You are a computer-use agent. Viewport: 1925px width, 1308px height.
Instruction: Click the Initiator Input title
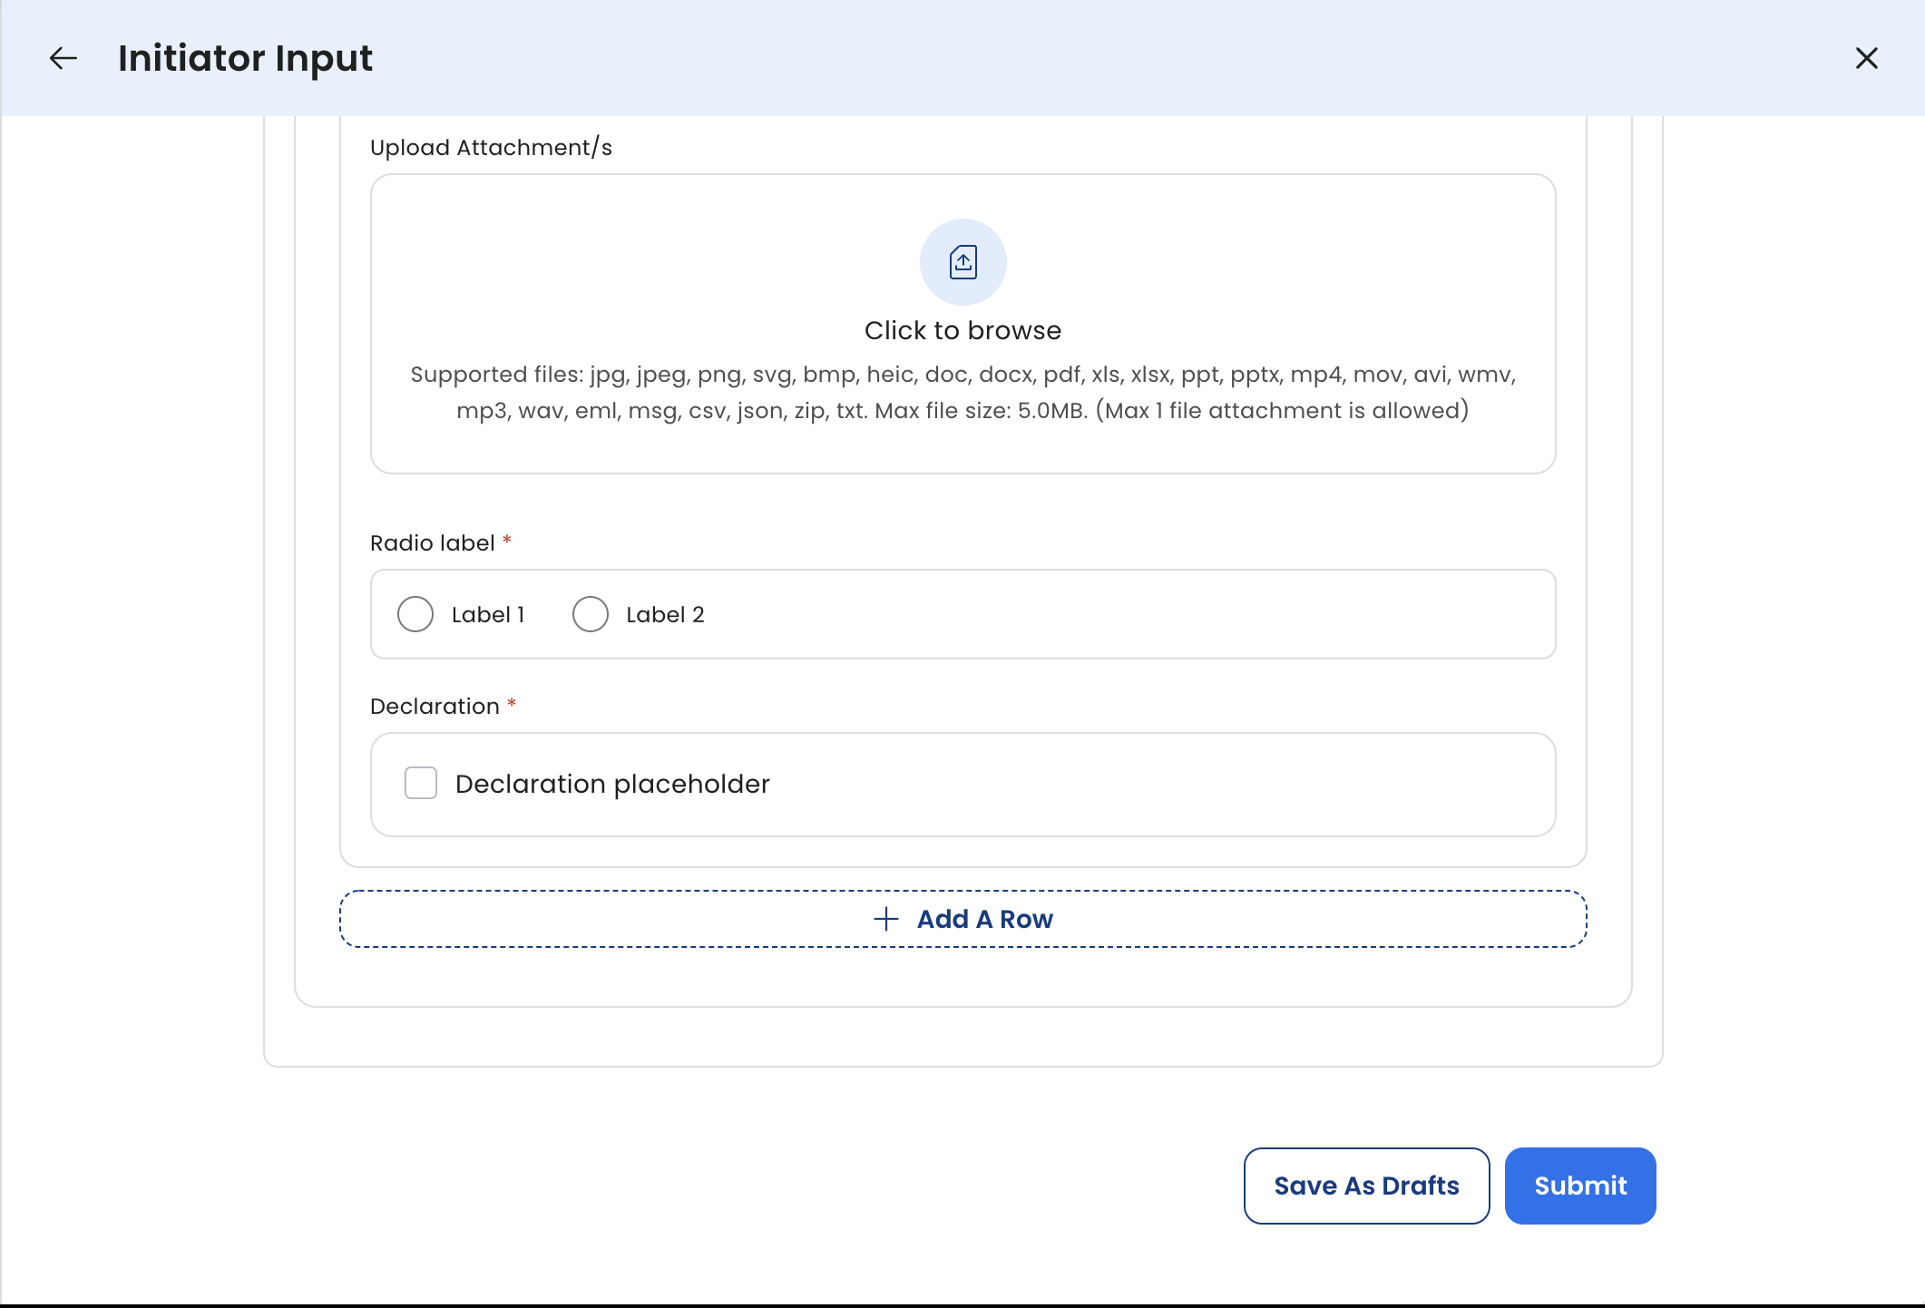coord(245,59)
